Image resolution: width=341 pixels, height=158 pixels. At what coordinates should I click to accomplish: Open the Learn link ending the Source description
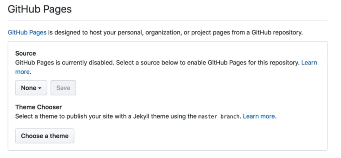[x=309, y=63]
